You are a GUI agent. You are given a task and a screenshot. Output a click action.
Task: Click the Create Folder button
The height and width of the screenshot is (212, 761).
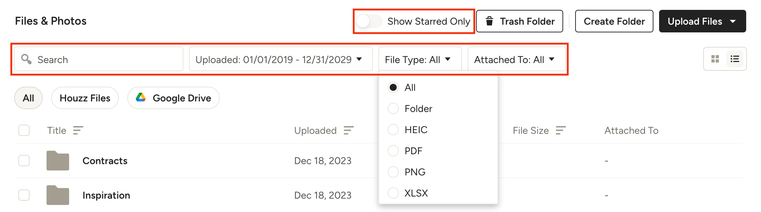[614, 21]
